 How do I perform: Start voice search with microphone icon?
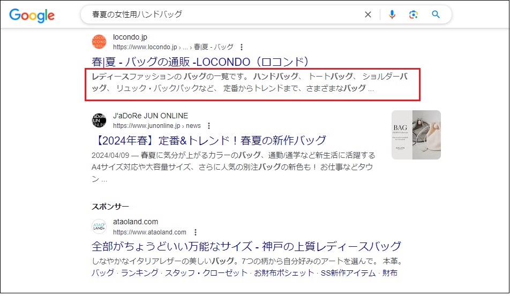coord(392,14)
